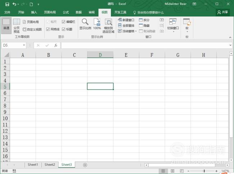Switch to Page Layout view in status bar

[172, 171]
